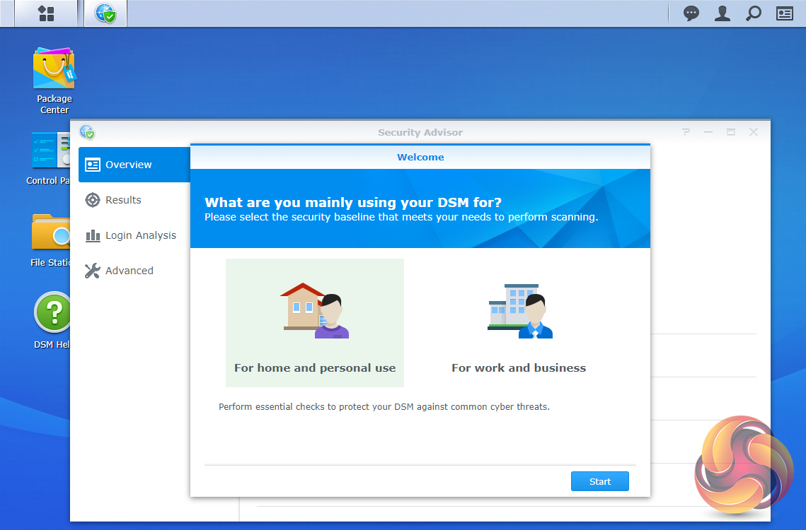Open Login Analysis in the sidebar
806x530 pixels.
(134, 235)
